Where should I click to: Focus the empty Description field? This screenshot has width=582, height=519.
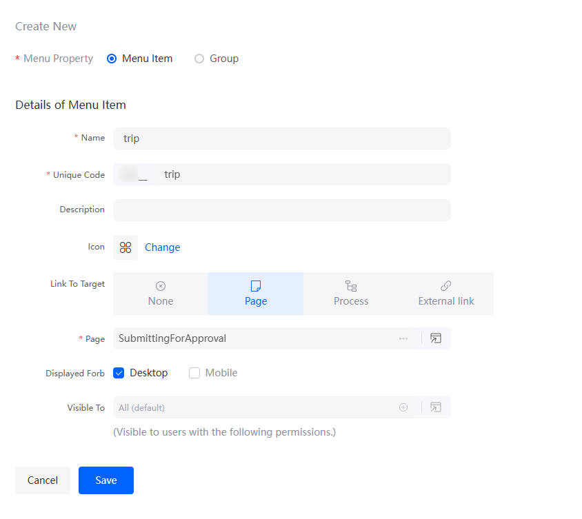tap(282, 210)
